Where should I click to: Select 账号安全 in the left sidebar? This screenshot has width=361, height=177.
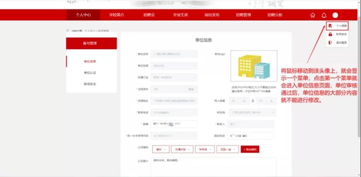click(x=90, y=84)
